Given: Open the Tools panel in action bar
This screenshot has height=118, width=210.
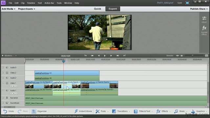Looking at the screenshot, I should coord(102,111).
